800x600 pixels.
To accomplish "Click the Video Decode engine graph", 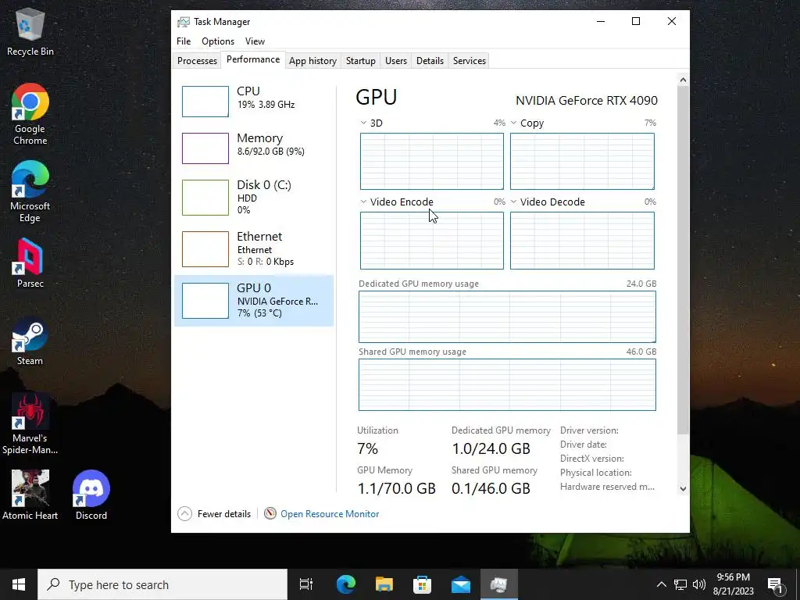I will 582,241.
